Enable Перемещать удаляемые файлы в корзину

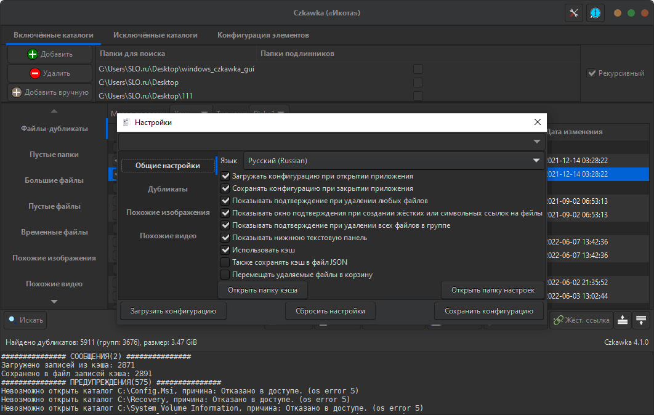click(x=225, y=275)
